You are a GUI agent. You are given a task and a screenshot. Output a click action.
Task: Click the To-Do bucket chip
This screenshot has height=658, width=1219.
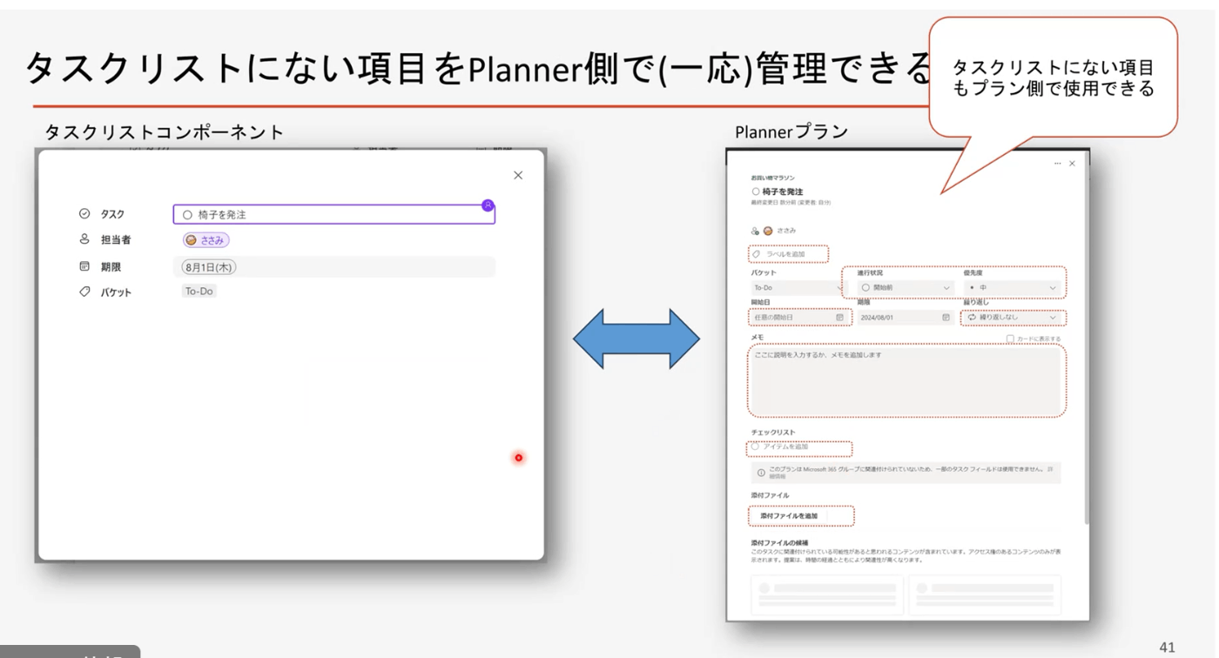tap(199, 292)
